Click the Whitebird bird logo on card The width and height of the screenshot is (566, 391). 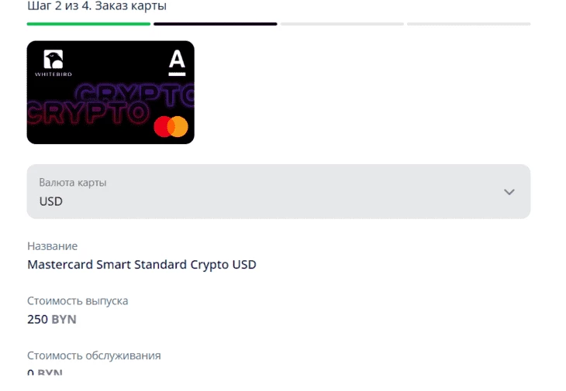[53, 60]
